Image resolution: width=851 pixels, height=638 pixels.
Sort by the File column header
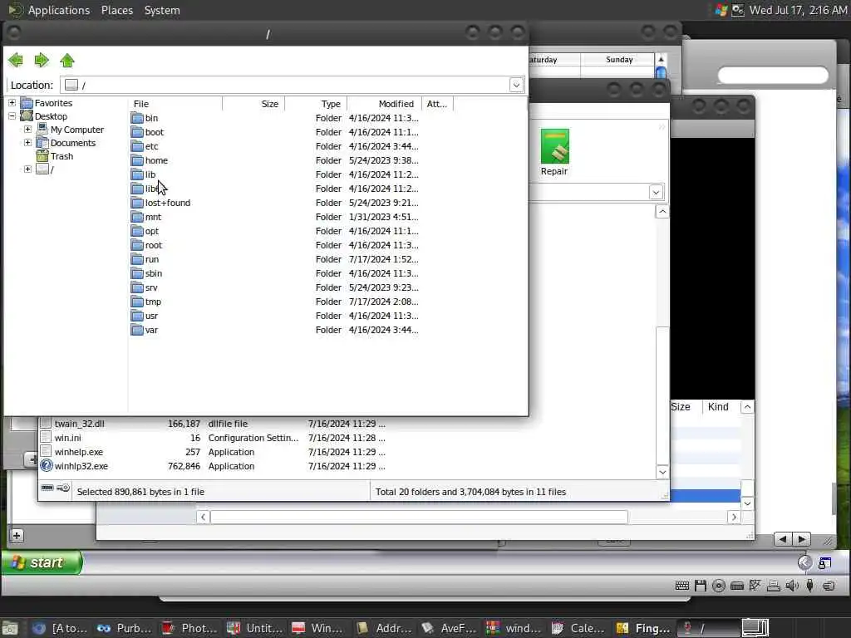coord(175,104)
